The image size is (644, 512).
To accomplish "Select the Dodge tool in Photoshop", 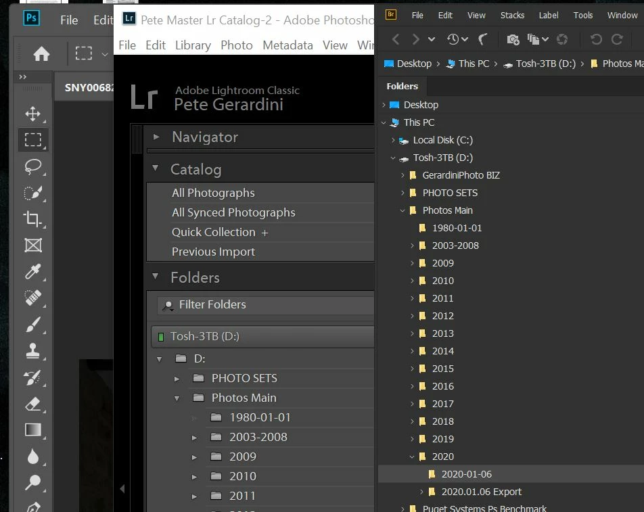I will pyautogui.click(x=33, y=482).
